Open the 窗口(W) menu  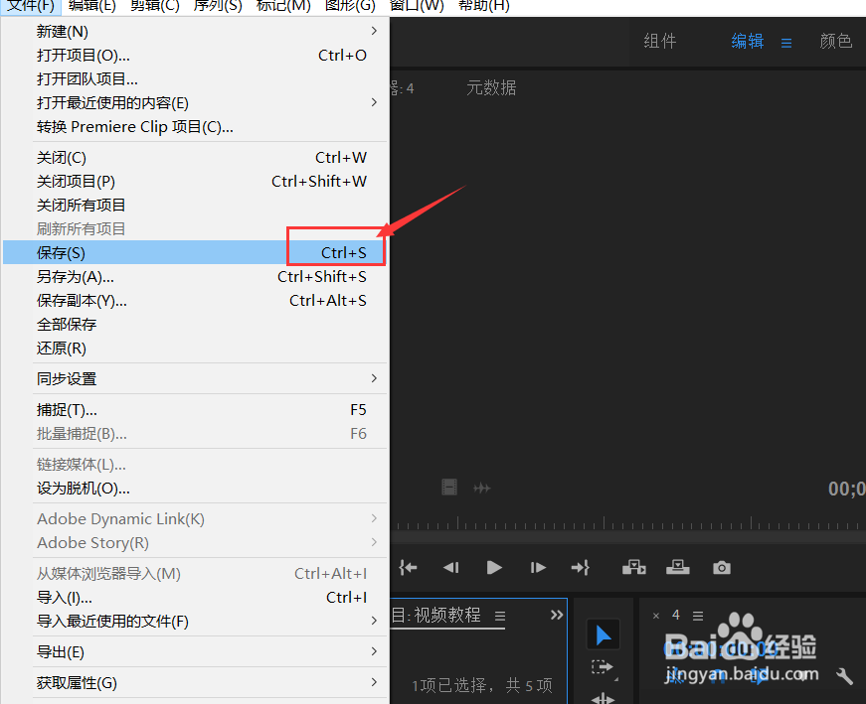click(x=416, y=7)
